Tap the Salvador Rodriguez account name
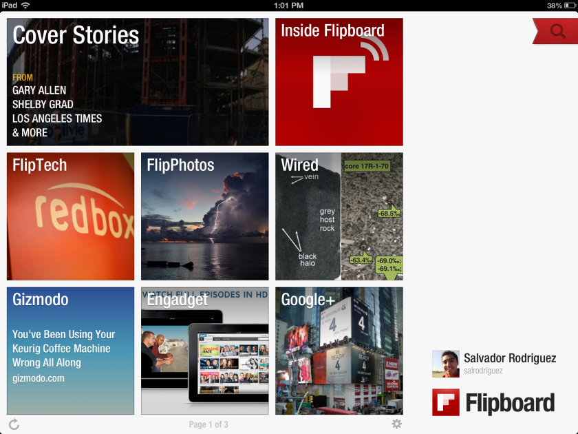Screen dimensions: 578x434 point(510,358)
